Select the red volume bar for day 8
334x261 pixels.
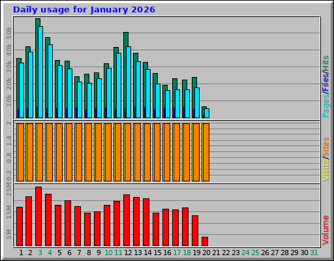pyautogui.click(x=87, y=229)
